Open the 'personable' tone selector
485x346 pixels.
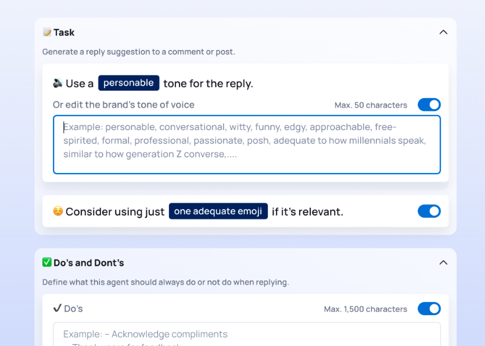point(128,83)
